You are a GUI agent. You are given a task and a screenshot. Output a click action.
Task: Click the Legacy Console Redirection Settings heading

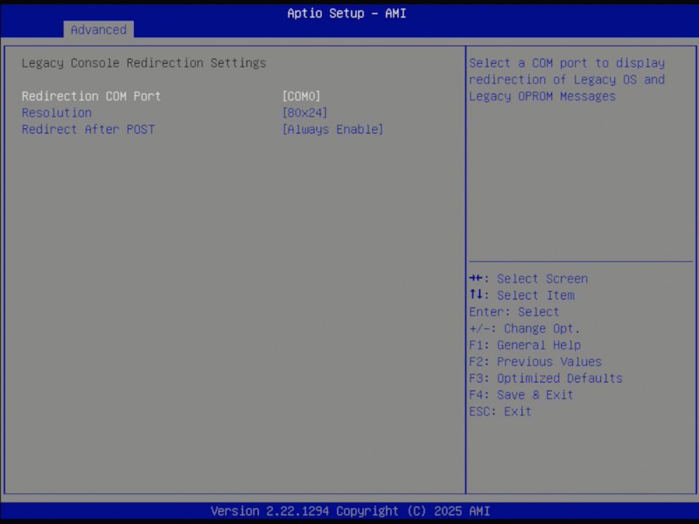(x=143, y=63)
